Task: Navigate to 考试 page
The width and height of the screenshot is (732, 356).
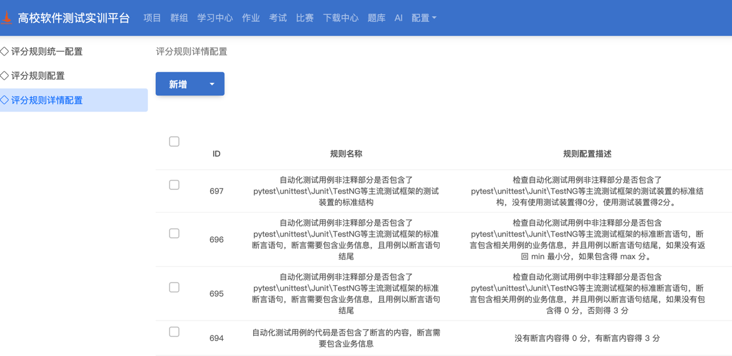Action: [x=277, y=18]
